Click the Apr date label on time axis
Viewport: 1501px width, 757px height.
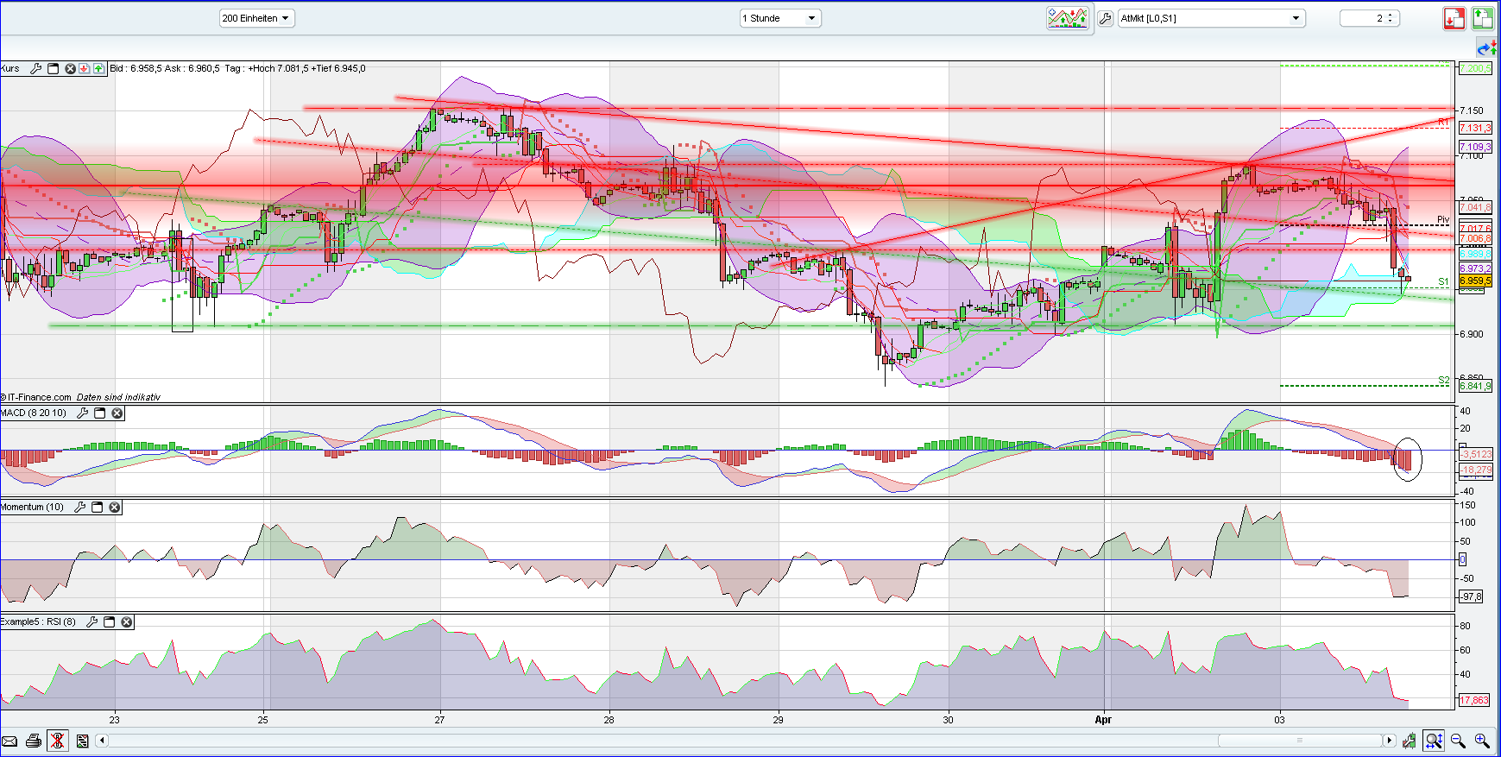coord(1103,720)
